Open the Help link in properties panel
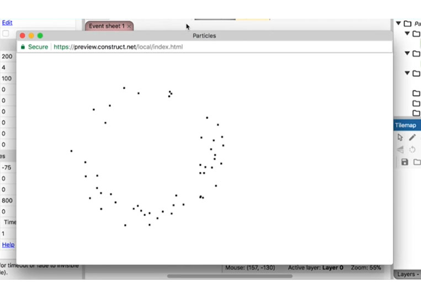 8,245
